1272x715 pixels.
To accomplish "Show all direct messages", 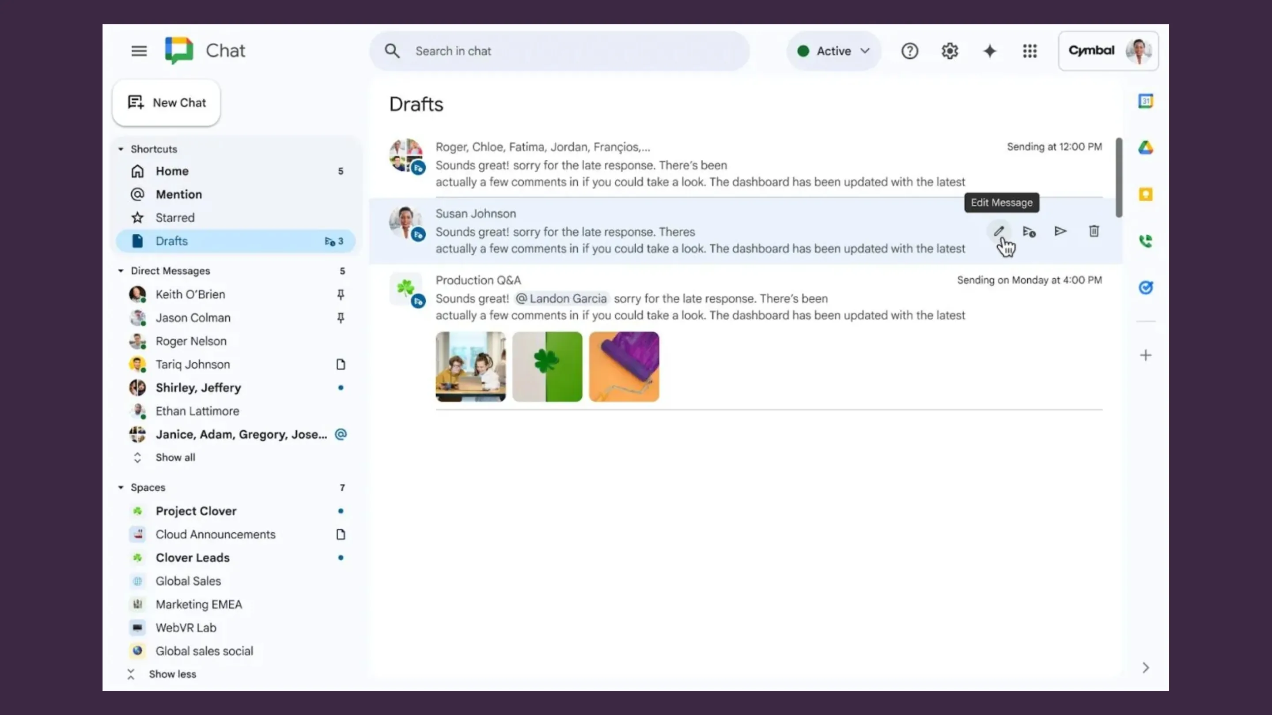I will [175, 457].
